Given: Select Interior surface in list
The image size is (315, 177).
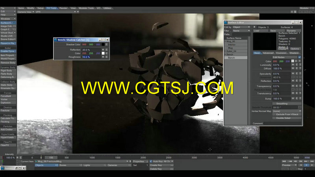Looking at the screenshot, I should (236, 45).
